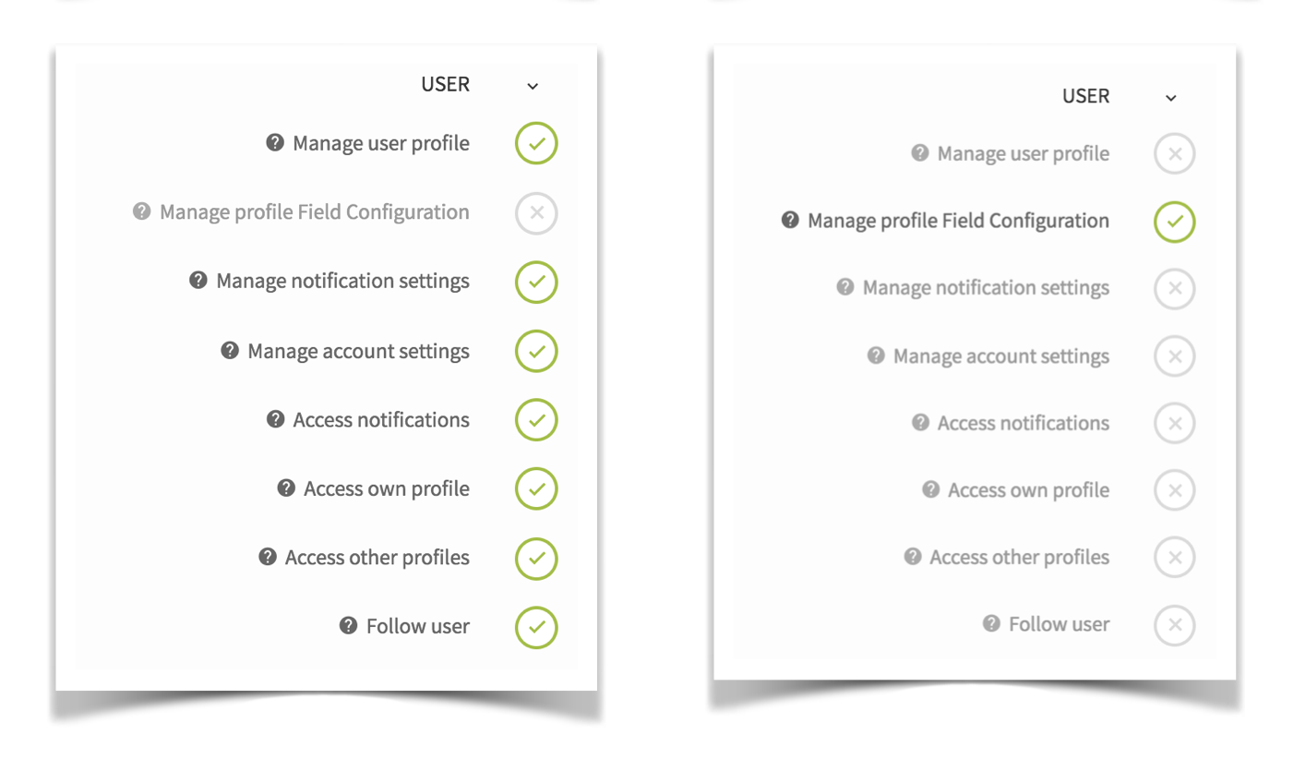Disable Access other profiles in left panel

pyautogui.click(x=536, y=558)
